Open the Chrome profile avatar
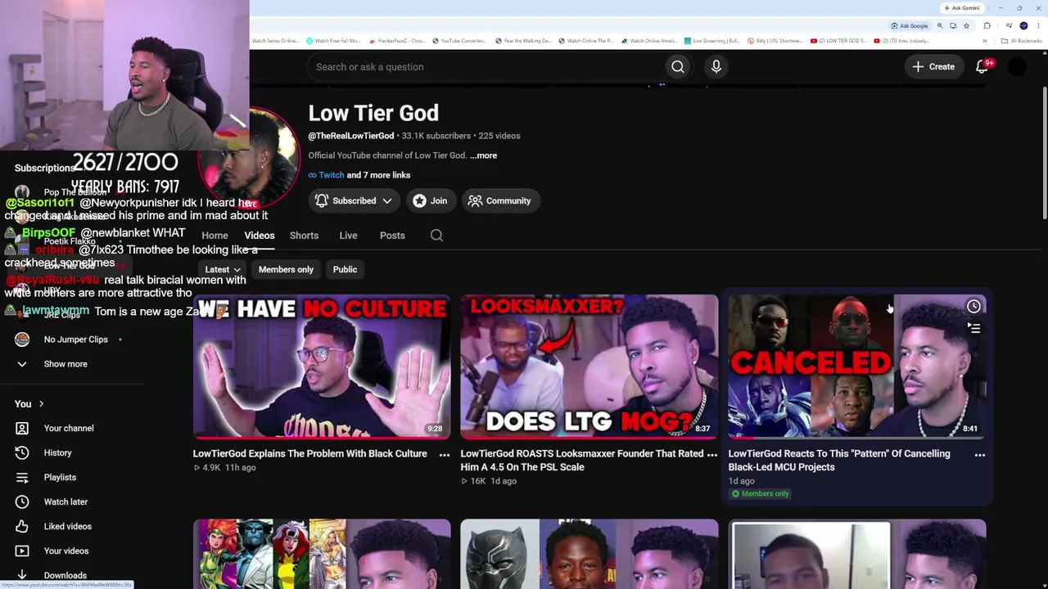The image size is (1048, 589). pos(1023,25)
